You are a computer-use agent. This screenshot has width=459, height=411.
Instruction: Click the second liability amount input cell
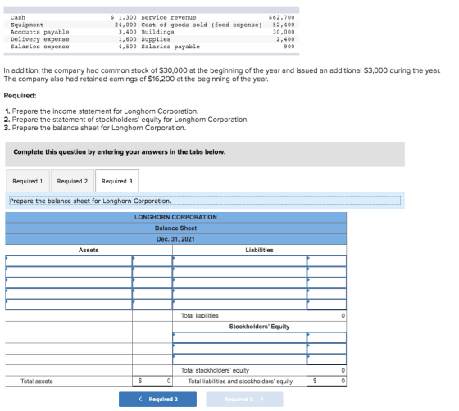tap(327, 272)
